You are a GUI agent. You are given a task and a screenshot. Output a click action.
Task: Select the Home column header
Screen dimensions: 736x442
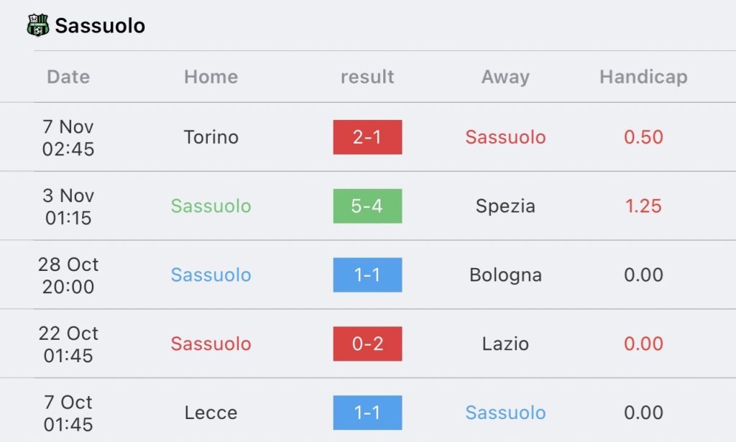[211, 77]
